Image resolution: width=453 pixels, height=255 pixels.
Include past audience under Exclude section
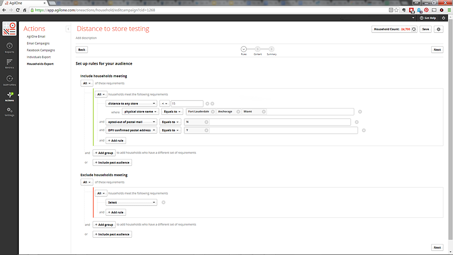click(x=112, y=234)
